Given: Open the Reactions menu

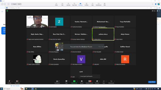Looking at the screenshot, I should (97, 82).
